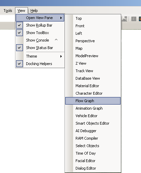
Task: Open the ModelPreview pane
Action: tap(93, 56)
